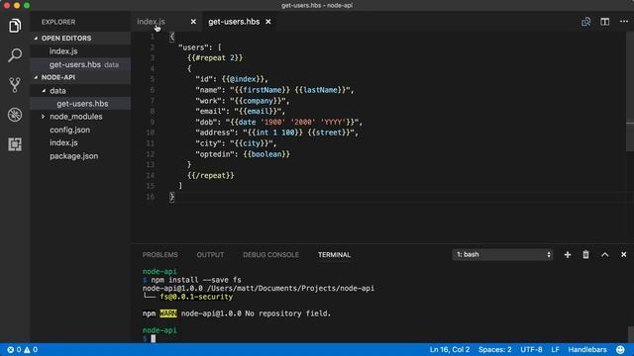Kill the terminal with the trash icon
Screen dimensions: 634x356
[x=585, y=255]
